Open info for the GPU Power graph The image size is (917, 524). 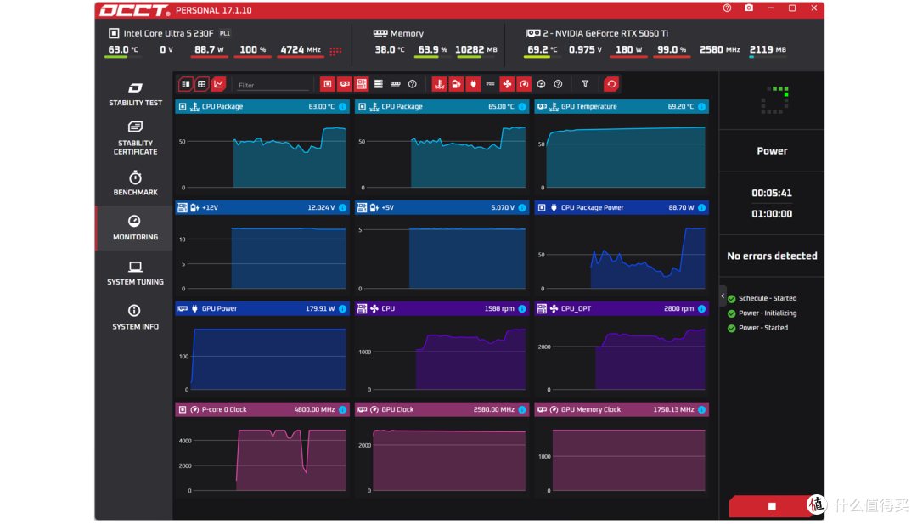[343, 309]
